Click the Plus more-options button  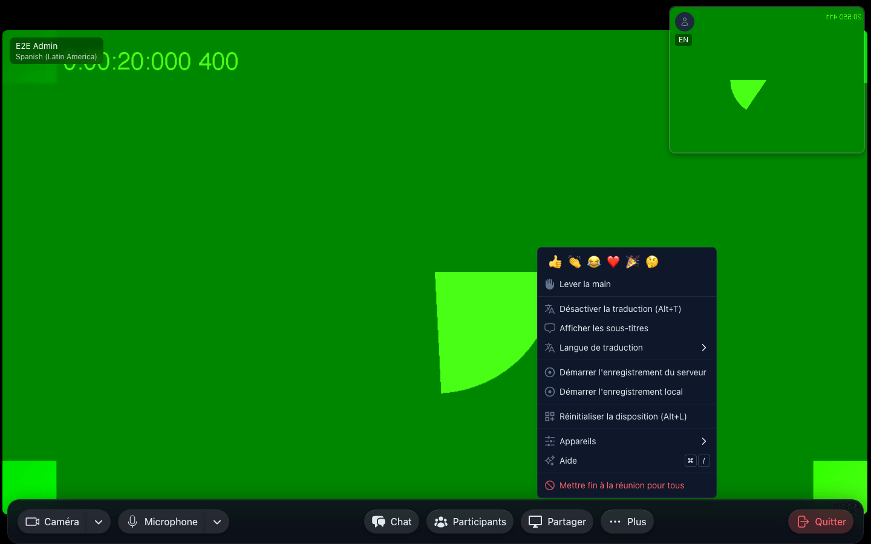click(627, 522)
